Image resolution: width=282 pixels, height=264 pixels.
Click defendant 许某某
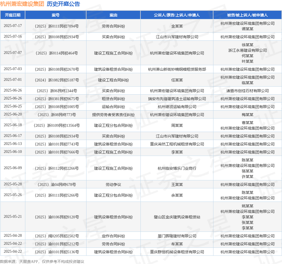pyautogui.click(x=248, y=177)
